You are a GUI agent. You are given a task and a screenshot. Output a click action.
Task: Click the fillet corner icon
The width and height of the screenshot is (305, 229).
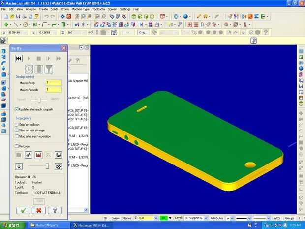click(45, 25)
